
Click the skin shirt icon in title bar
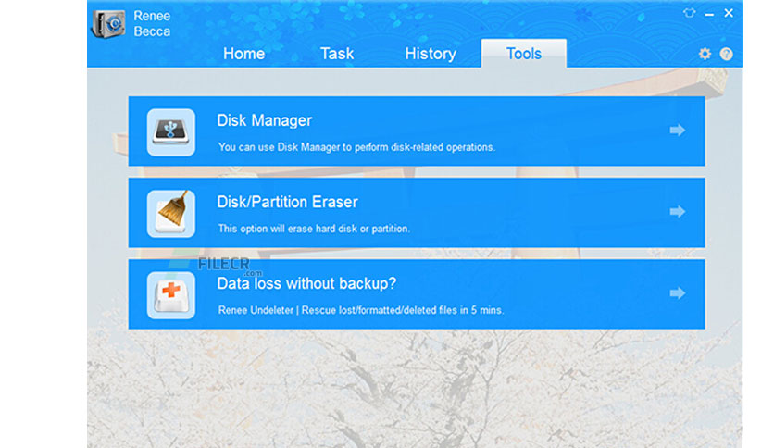689,13
